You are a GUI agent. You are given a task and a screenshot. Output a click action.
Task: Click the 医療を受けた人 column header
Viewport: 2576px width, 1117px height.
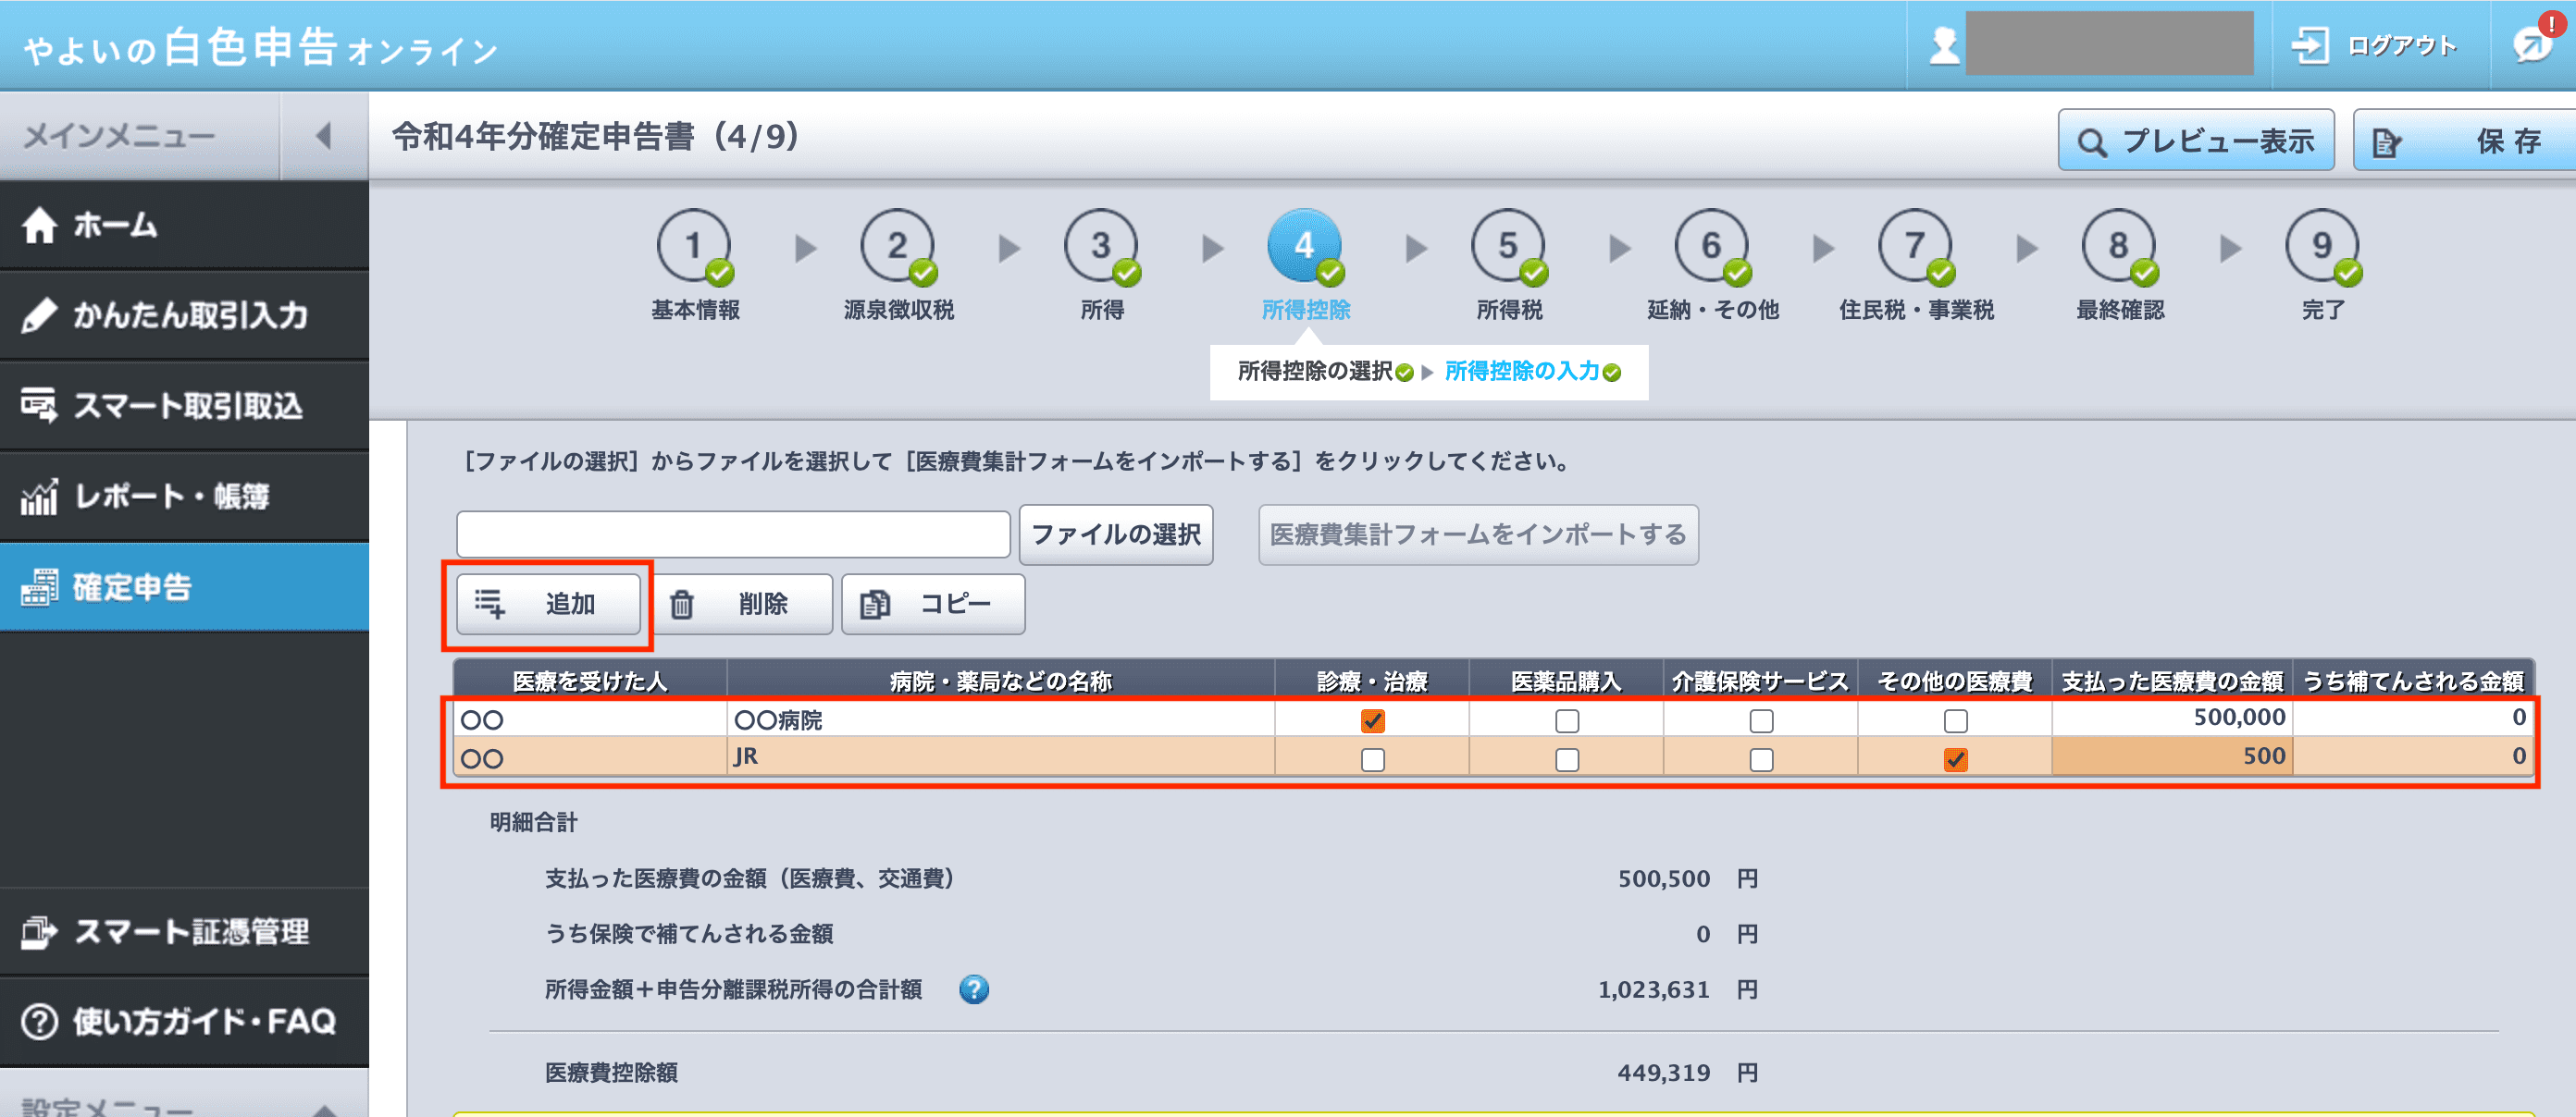590,681
